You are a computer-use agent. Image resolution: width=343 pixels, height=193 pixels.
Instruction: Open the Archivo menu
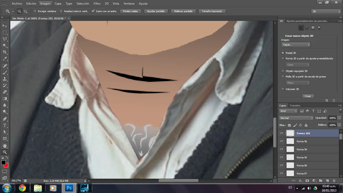(x=17, y=4)
